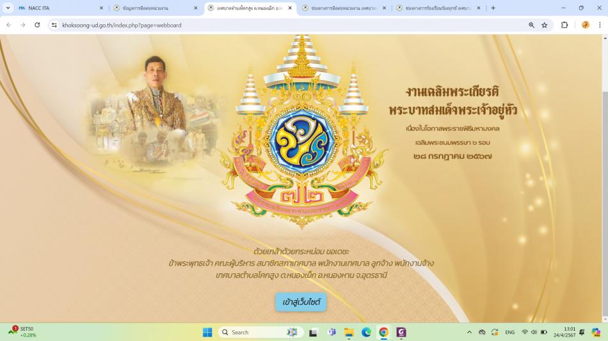Show hidden icons tray chevron
Screen dimensions: 608x341
tap(469, 332)
